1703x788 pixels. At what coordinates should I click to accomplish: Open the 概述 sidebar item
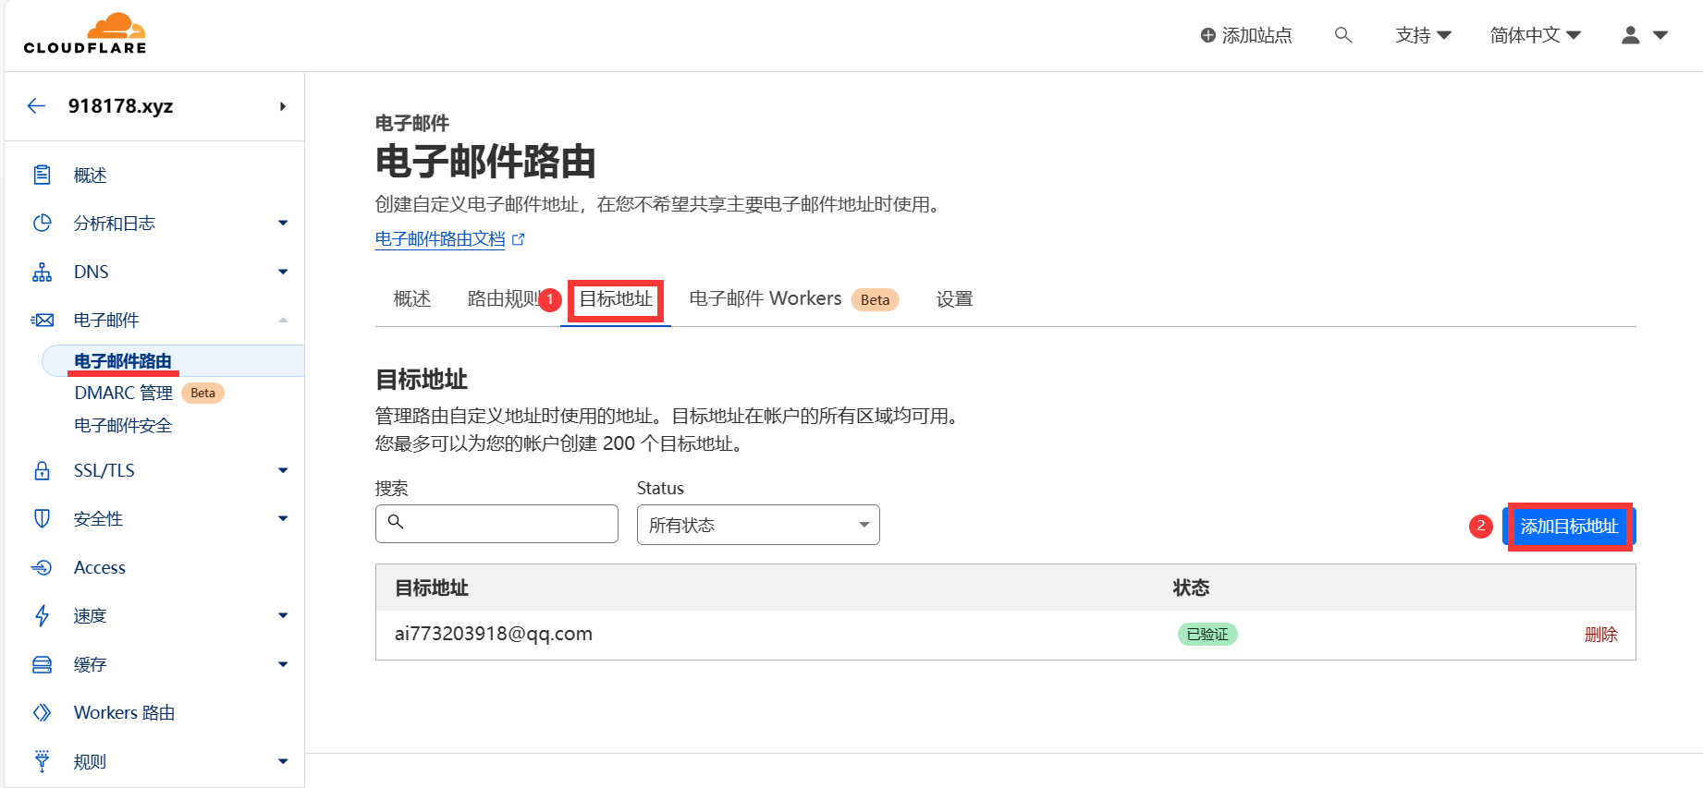pyautogui.click(x=91, y=175)
